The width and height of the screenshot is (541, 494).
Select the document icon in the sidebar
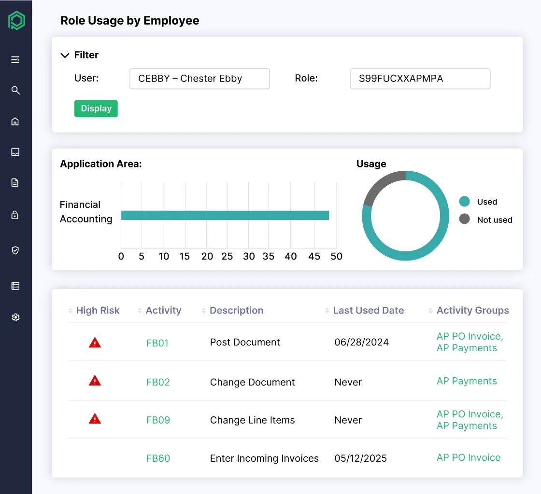click(15, 182)
